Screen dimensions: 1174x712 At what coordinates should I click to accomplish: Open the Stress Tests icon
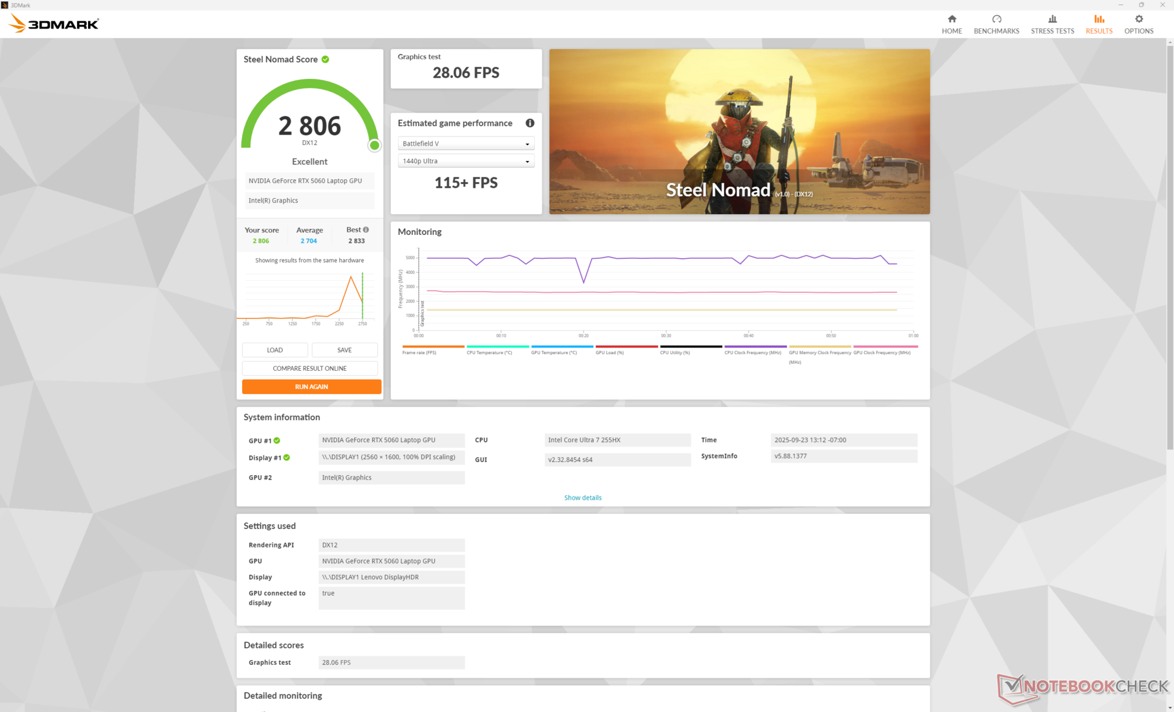coord(1052,20)
